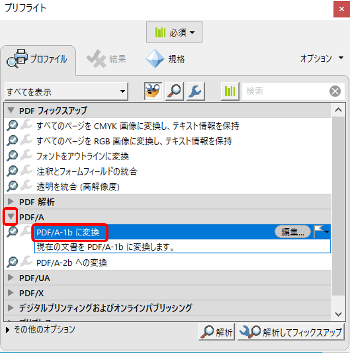Screen dimensions: 350x353
Task: Click the 解析してフィックスアップ button
Action: 291,332
